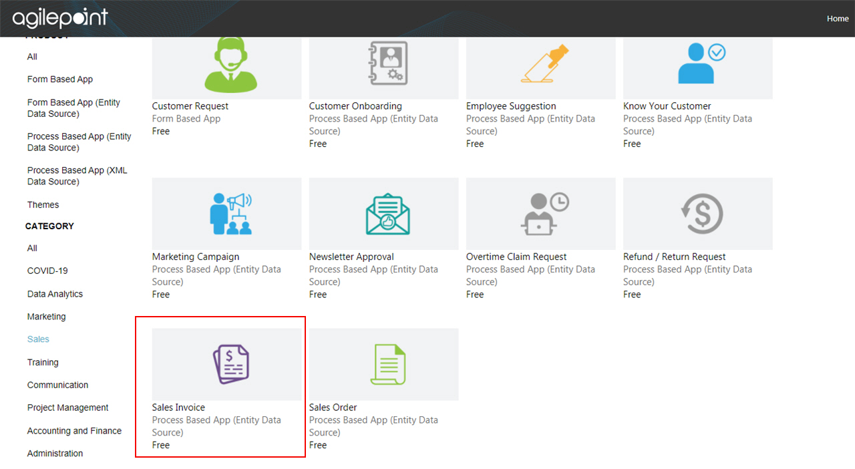The image size is (855, 469).
Task: Open the Newsletter Approval title link
Action: 351,257
